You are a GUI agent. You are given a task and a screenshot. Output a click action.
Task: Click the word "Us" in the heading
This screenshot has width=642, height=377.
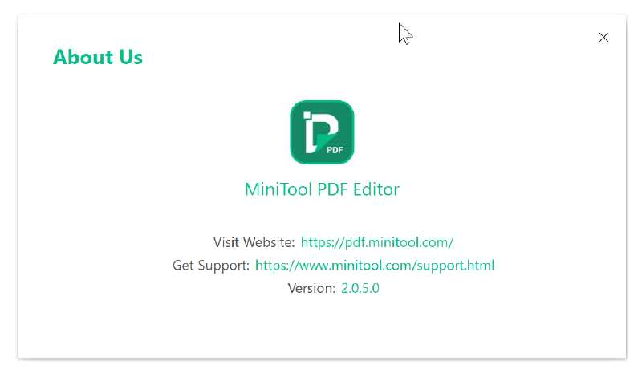tap(131, 57)
